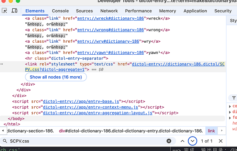Go to the previous search result
Viewport: 237px width, 151px height.
click(182, 141)
